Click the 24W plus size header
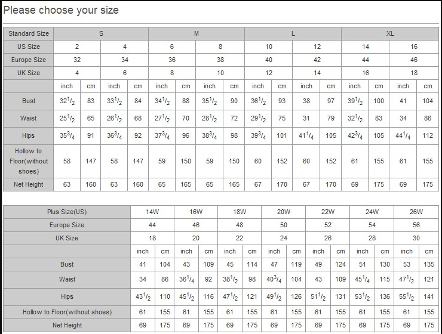The image size is (442, 334). [x=372, y=212]
